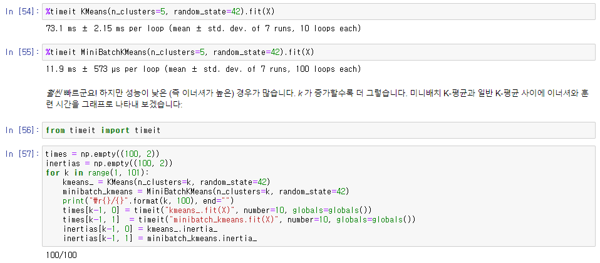Click the In [57] multi-line loop code cell
This screenshot has width=600, height=263.
[318, 196]
